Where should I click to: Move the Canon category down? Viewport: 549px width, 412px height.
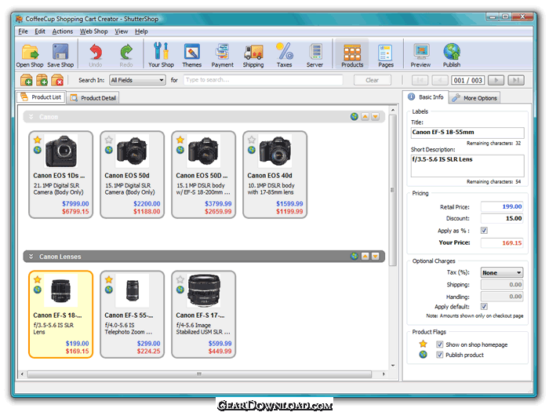(376, 117)
